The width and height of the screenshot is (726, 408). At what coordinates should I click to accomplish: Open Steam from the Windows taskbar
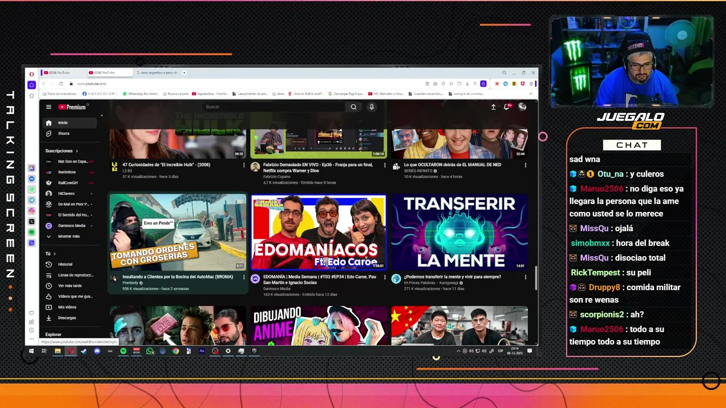point(84,351)
